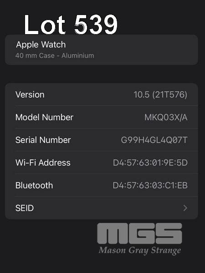This screenshot has width=205, height=273.
Task: Select the Model Number label
Action: (x=44, y=117)
